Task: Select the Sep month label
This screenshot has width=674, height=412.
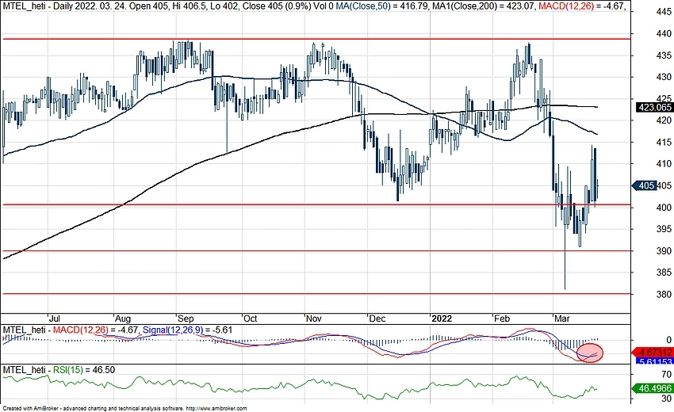Action: tap(186, 319)
